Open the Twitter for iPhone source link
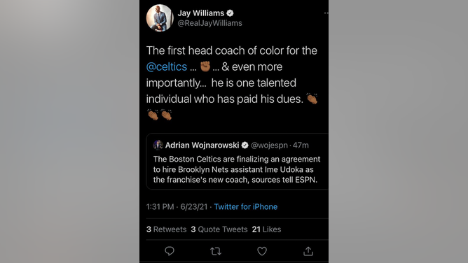 point(246,207)
